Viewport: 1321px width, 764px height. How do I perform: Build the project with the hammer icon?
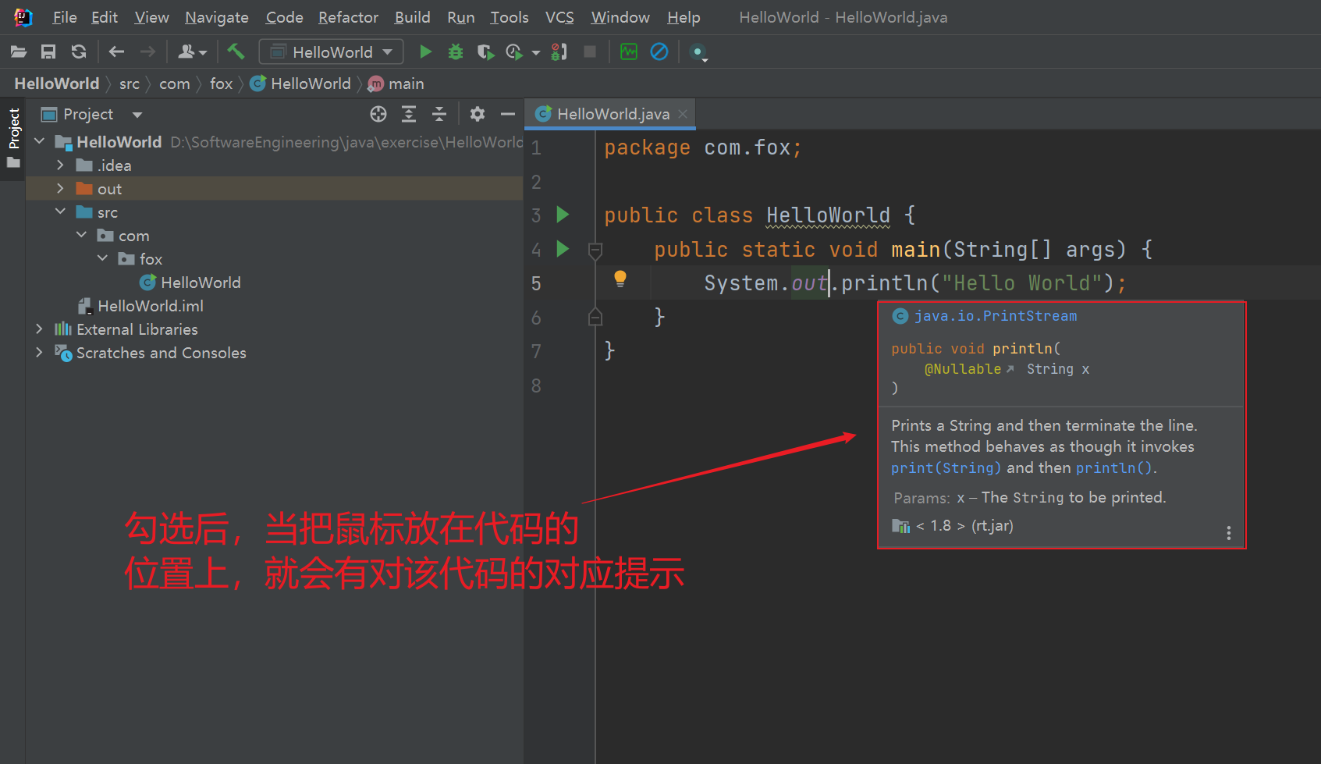(x=236, y=52)
